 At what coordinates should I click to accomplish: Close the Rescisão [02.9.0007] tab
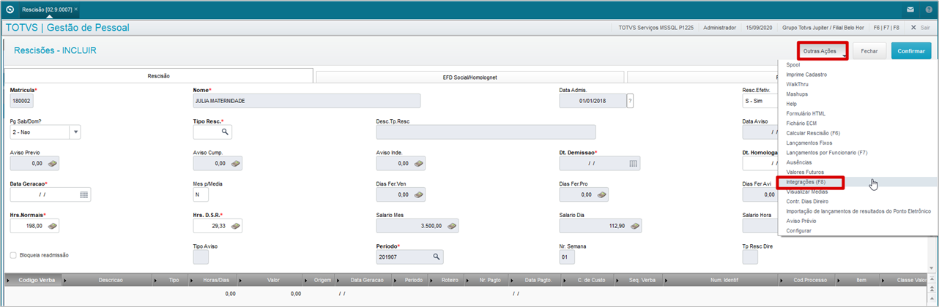pos(76,10)
